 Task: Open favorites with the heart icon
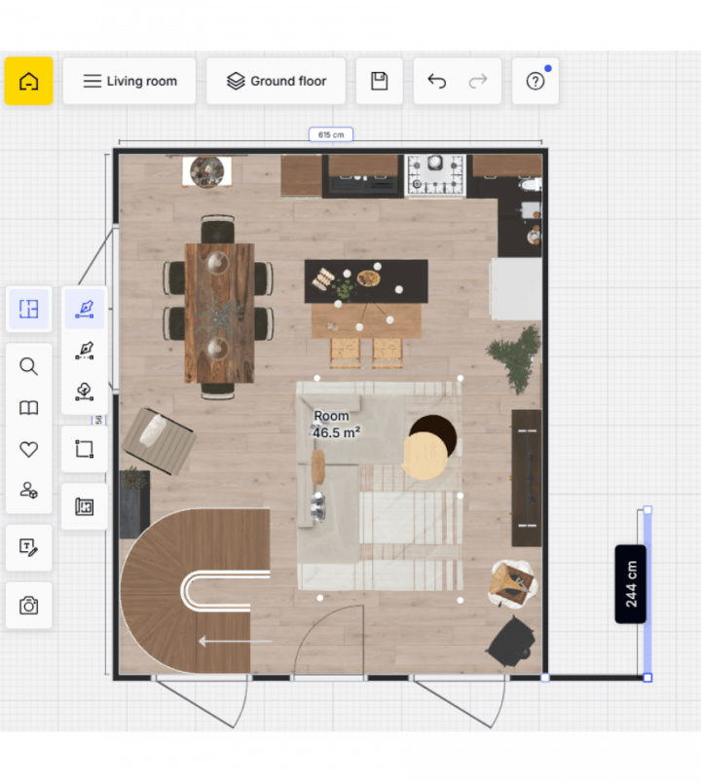(29, 449)
